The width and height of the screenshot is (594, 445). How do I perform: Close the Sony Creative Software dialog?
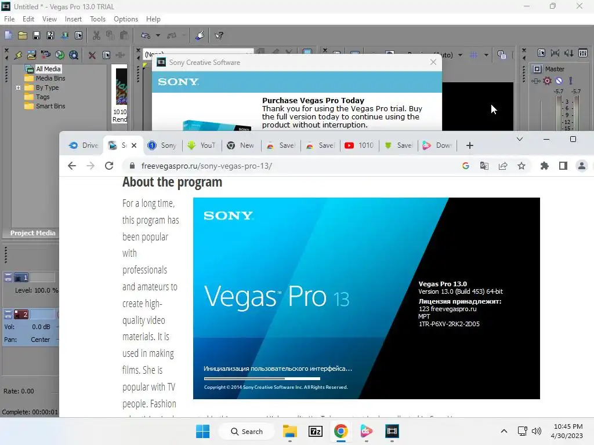click(x=433, y=62)
